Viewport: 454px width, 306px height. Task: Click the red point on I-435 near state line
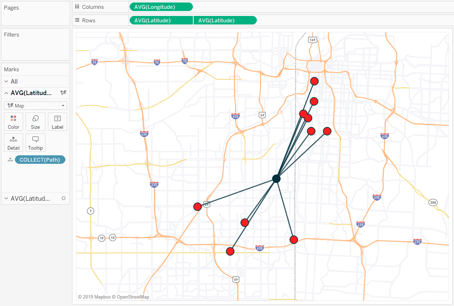293,240
